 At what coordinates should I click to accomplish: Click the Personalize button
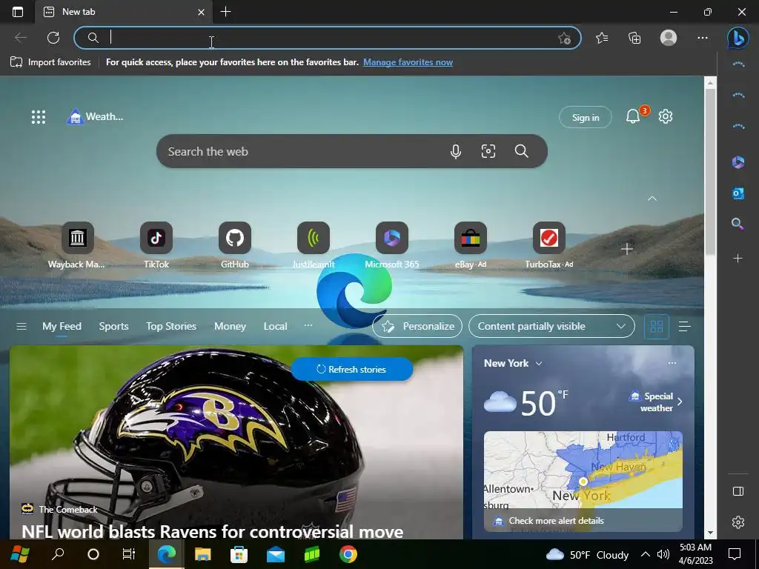point(417,327)
